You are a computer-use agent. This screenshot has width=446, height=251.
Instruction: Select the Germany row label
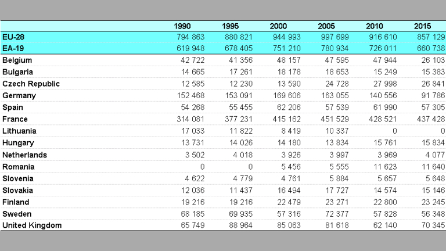point(20,96)
